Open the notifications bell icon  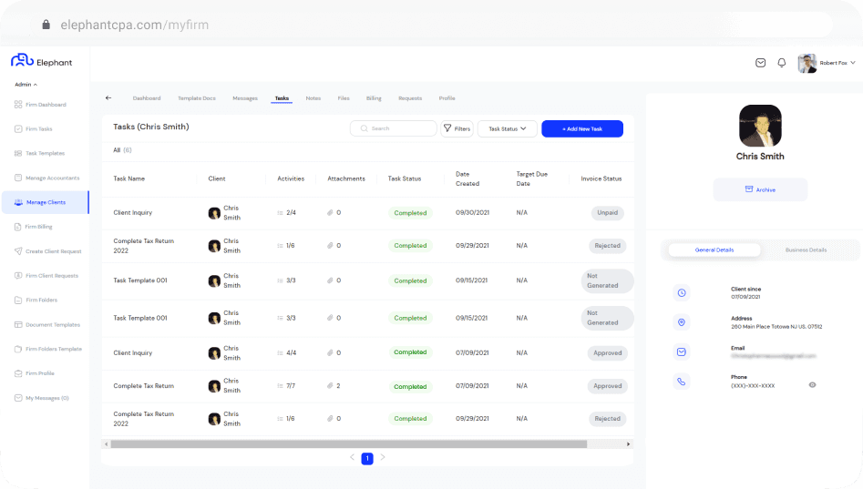pyautogui.click(x=781, y=63)
